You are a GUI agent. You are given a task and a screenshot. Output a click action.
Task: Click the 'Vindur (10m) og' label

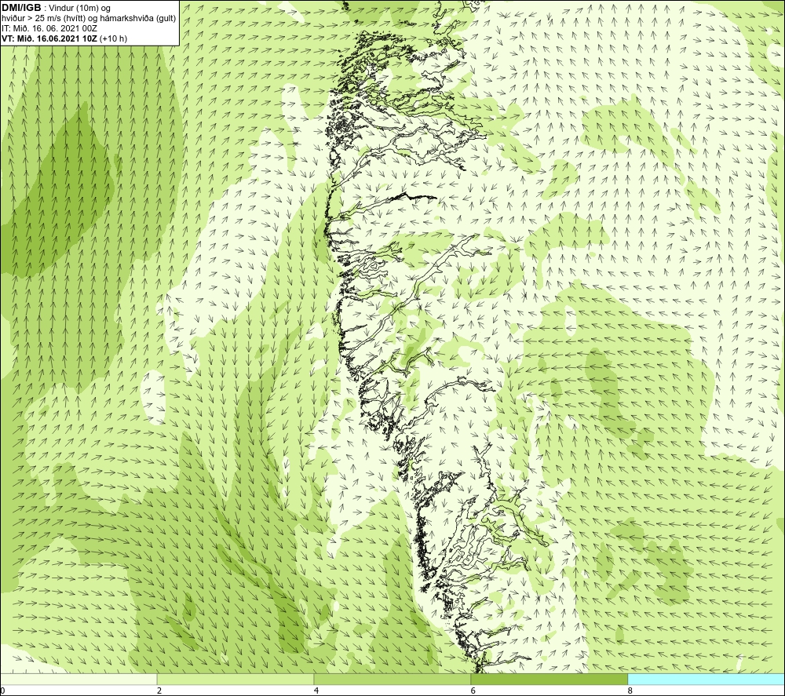point(81,8)
